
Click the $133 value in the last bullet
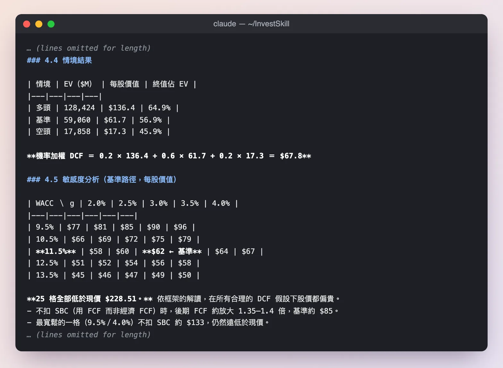point(195,322)
